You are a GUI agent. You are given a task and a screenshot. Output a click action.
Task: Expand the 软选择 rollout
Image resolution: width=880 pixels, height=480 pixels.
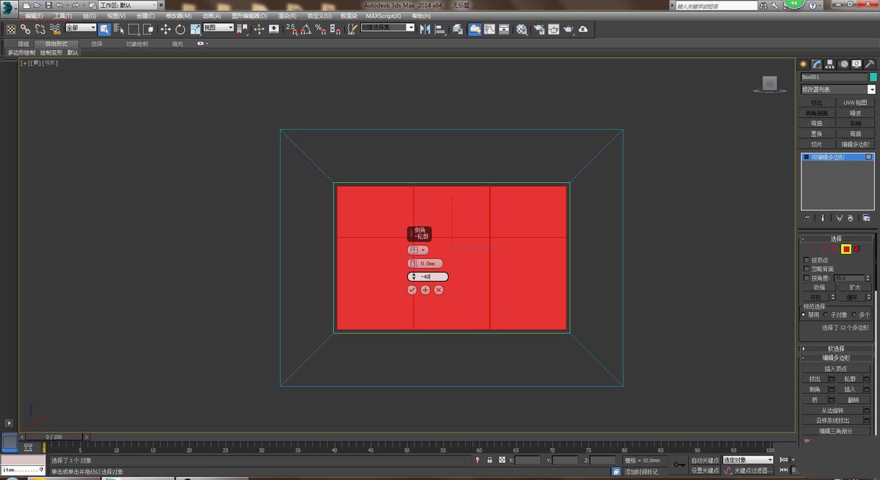(x=836, y=349)
